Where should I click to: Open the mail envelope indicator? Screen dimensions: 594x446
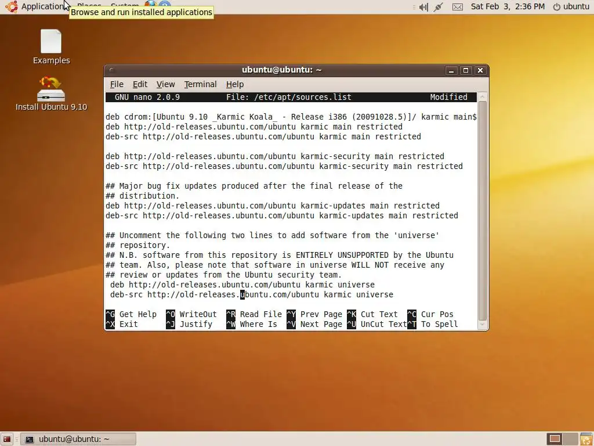(x=458, y=7)
